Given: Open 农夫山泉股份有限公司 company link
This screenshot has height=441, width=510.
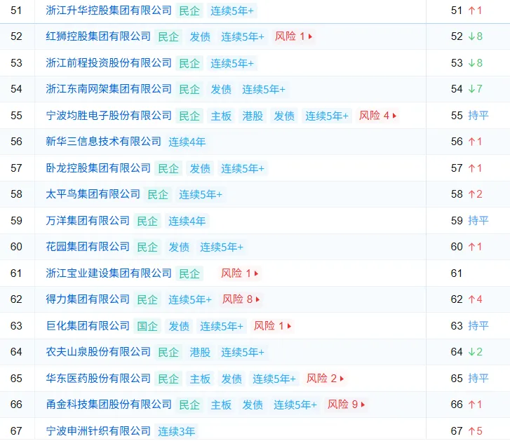Looking at the screenshot, I should tap(98, 352).
